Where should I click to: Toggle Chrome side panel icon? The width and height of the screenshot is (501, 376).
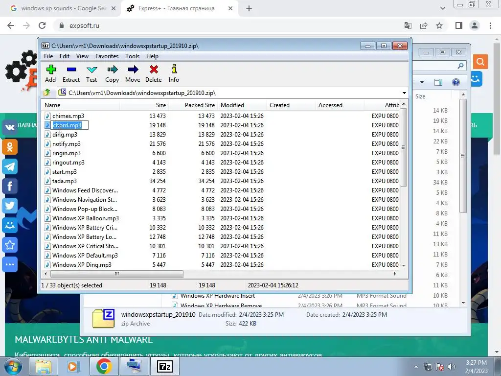(x=459, y=25)
